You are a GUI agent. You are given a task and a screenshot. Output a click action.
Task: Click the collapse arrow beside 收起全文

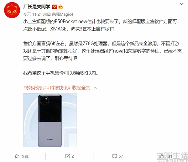pyautogui.click(x=95, y=88)
